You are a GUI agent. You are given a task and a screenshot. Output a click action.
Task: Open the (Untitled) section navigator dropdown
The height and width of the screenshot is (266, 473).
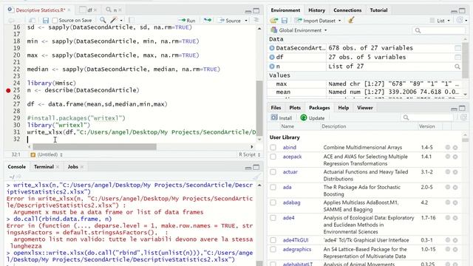pos(47,154)
